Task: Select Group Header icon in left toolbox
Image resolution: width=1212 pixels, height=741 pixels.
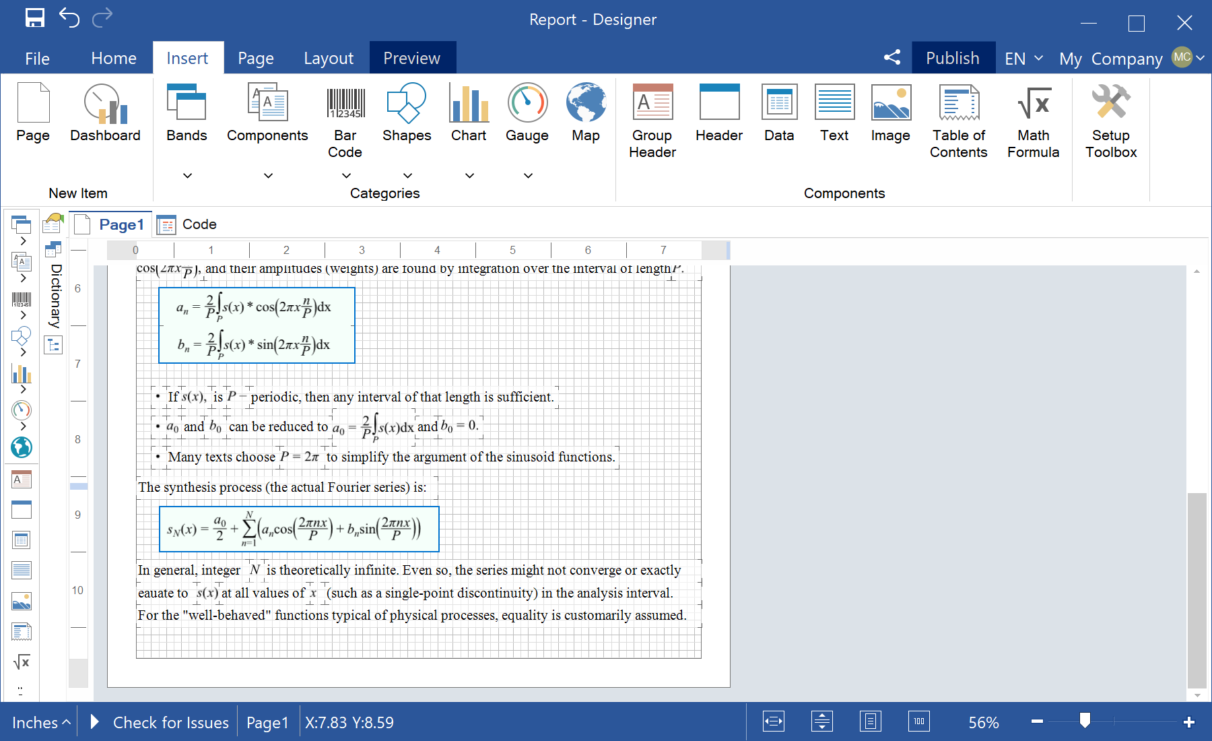Action: [x=22, y=480]
